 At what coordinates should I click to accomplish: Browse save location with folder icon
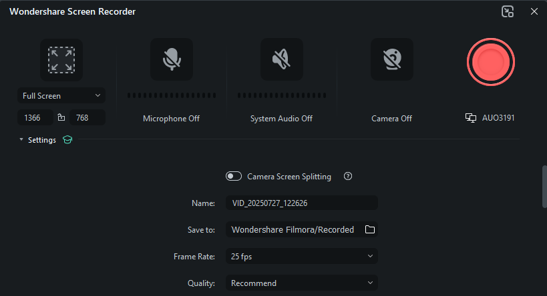click(370, 229)
